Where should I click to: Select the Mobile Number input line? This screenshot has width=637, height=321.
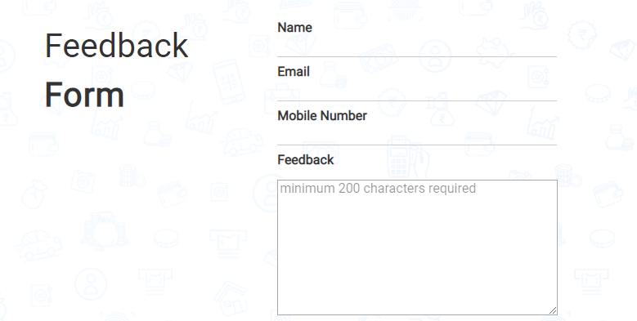tap(417, 136)
